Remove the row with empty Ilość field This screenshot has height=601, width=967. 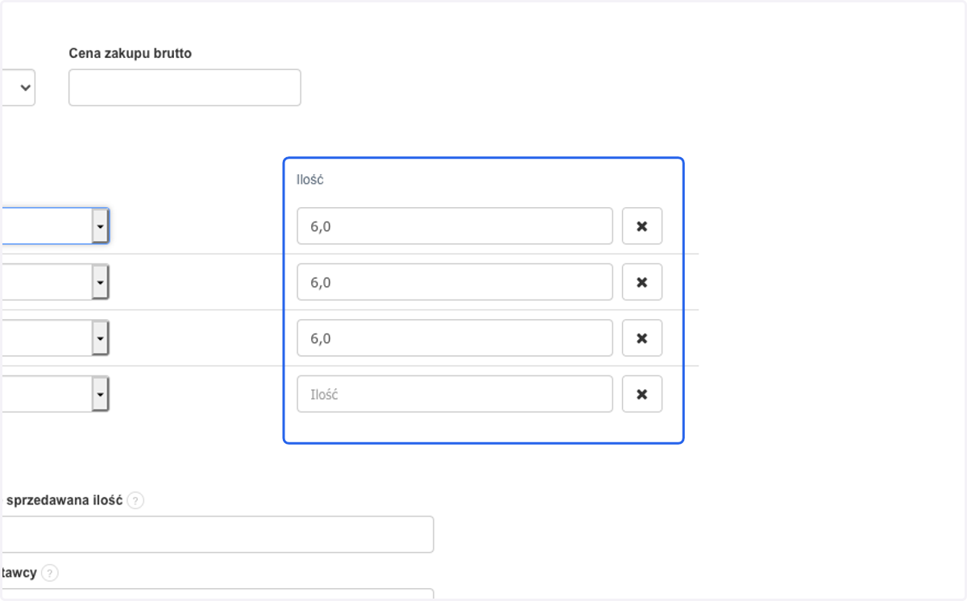pyautogui.click(x=642, y=394)
